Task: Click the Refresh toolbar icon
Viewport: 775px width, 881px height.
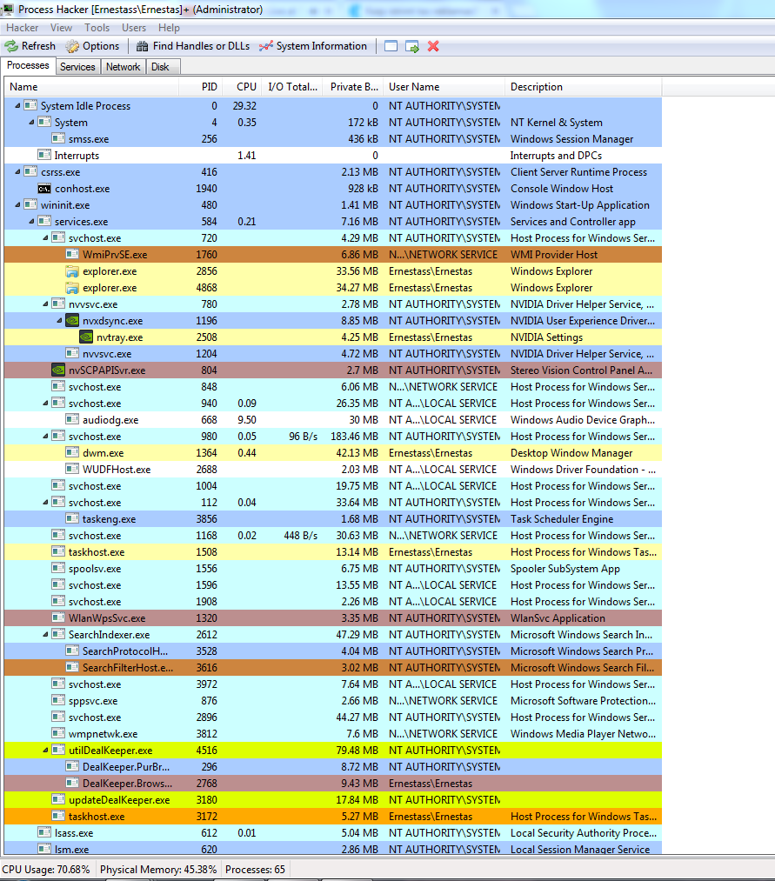Action: [x=11, y=46]
